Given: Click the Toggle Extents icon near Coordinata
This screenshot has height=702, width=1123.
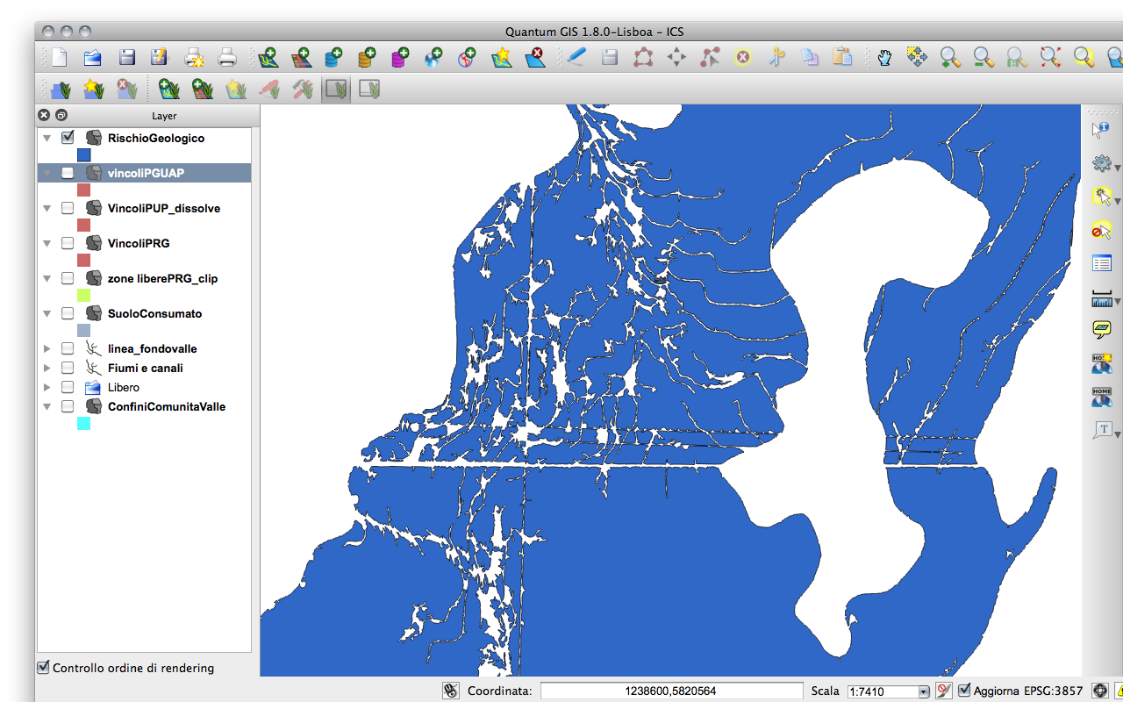Looking at the screenshot, I should (451, 691).
